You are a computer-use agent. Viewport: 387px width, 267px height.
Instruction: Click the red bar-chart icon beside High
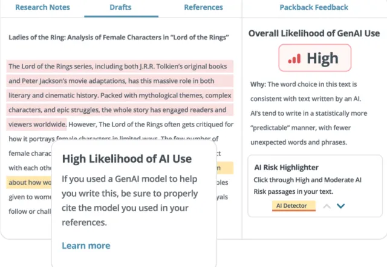[294, 59]
